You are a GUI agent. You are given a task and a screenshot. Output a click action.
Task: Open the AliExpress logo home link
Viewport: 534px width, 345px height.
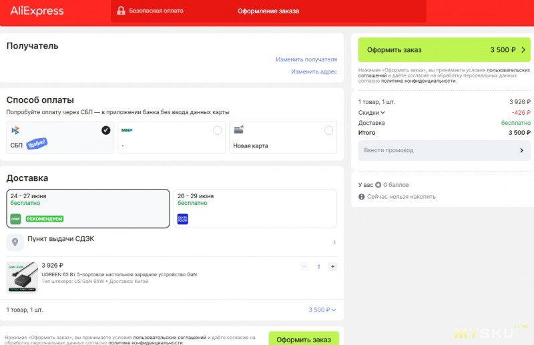click(37, 11)
